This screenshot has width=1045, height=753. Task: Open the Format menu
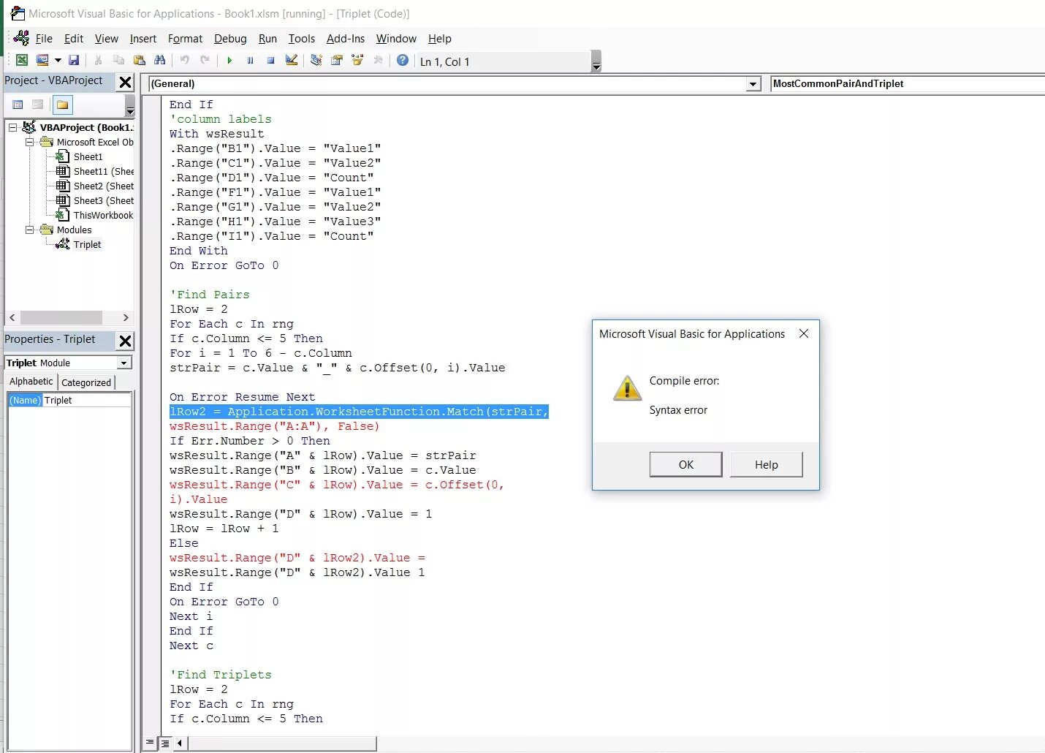(185, 39)
